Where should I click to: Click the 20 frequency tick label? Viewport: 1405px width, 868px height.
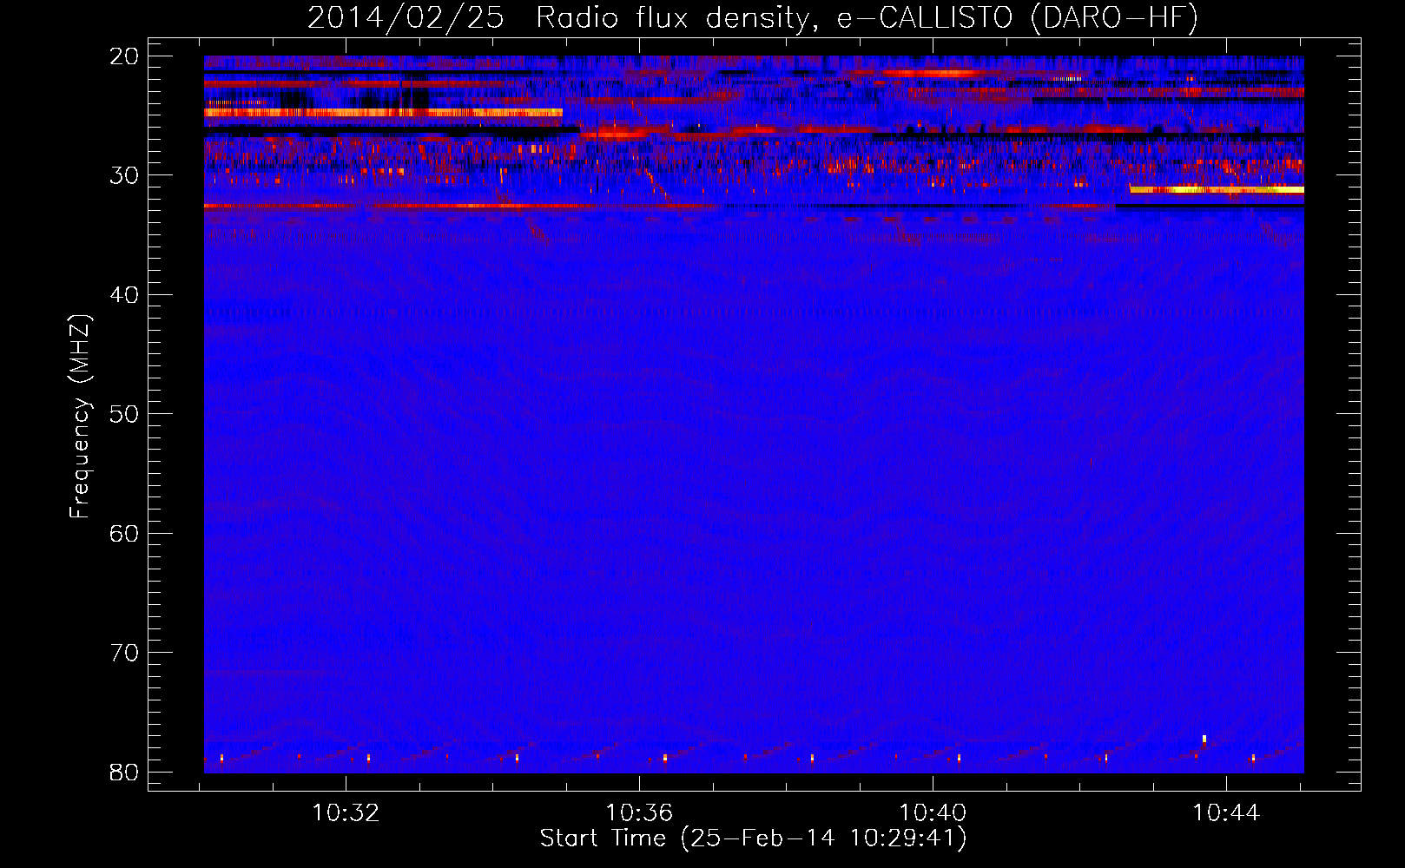click(124, 56)
